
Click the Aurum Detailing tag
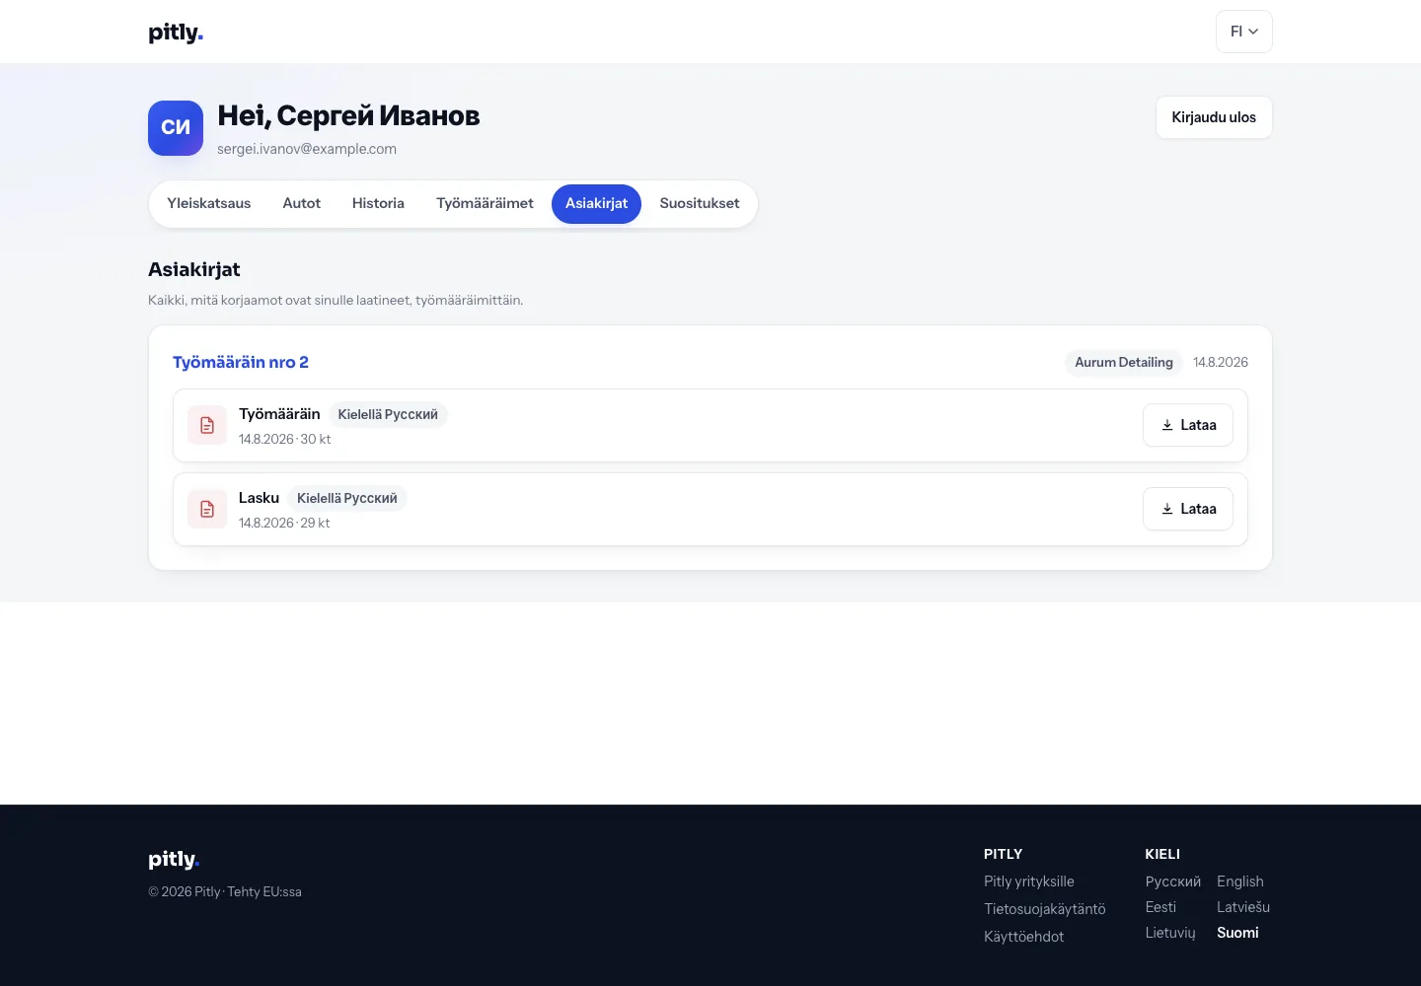[x=1124, y=362]
